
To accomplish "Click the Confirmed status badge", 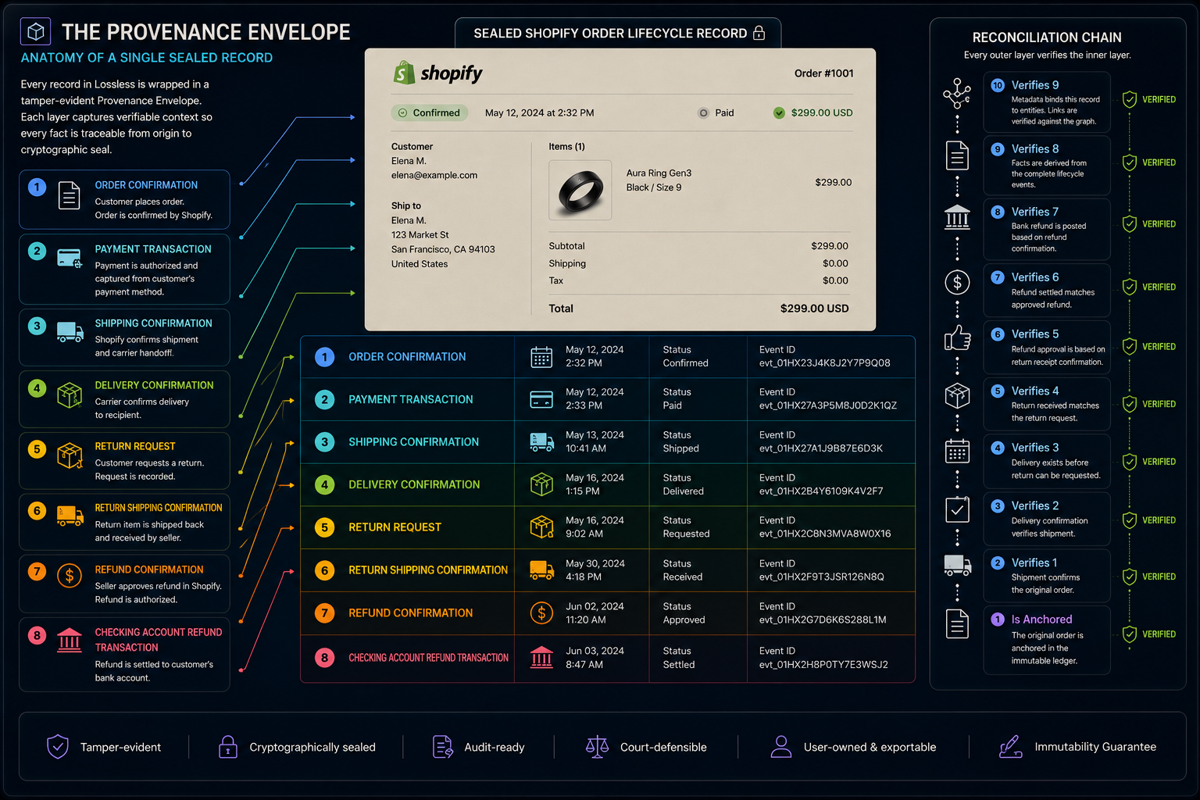I will coord(430,112).
